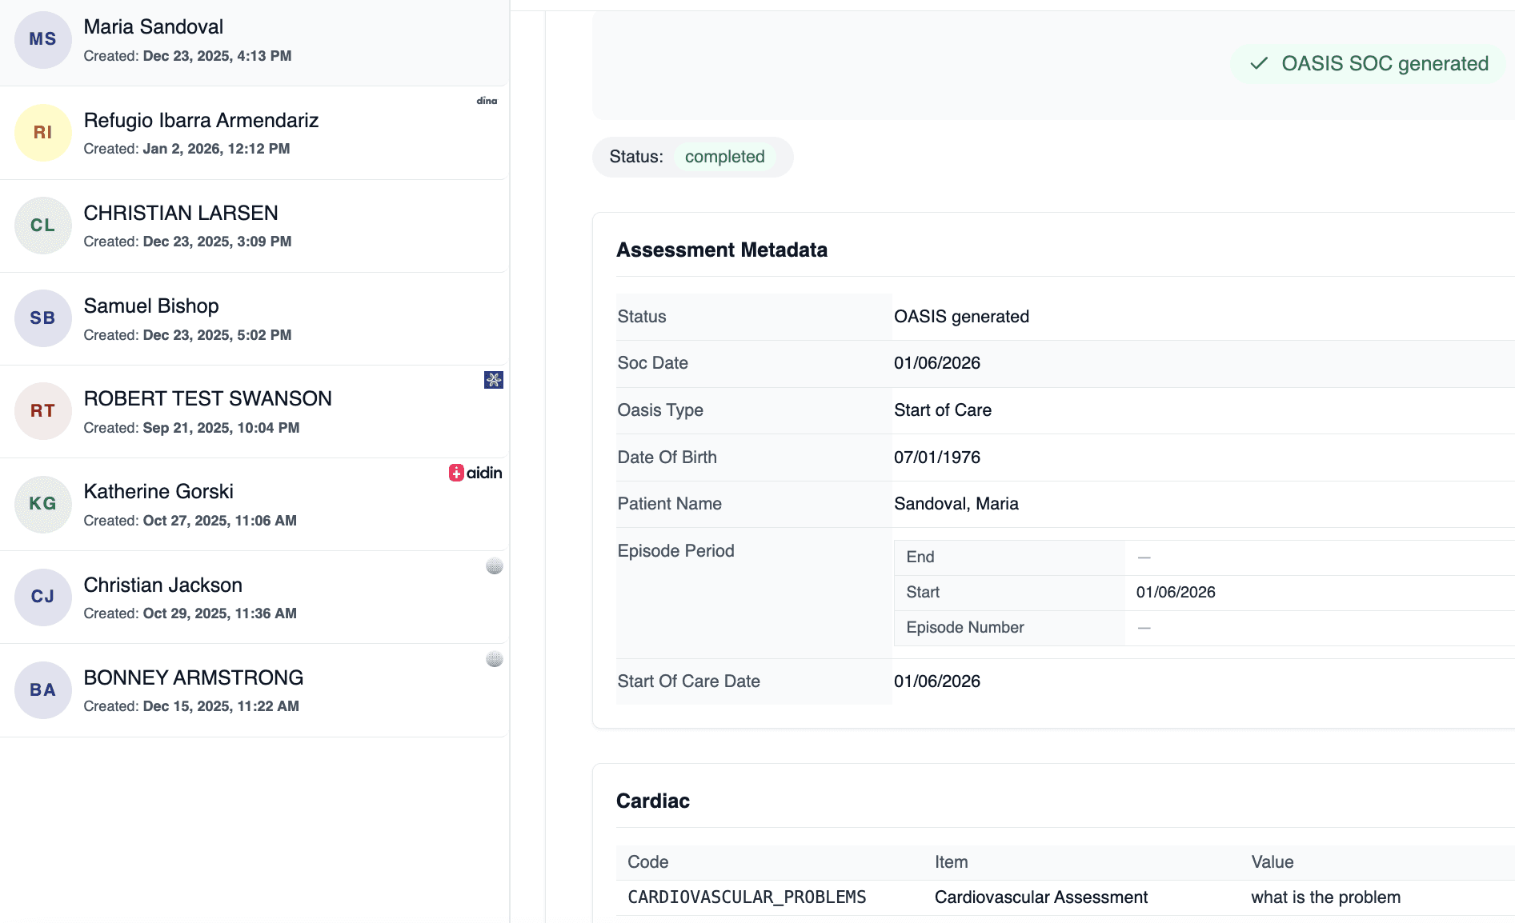Click the RI avatar circle
Image resolution: width=1515 pixels, height=923 pixels.
pos(43,133)
